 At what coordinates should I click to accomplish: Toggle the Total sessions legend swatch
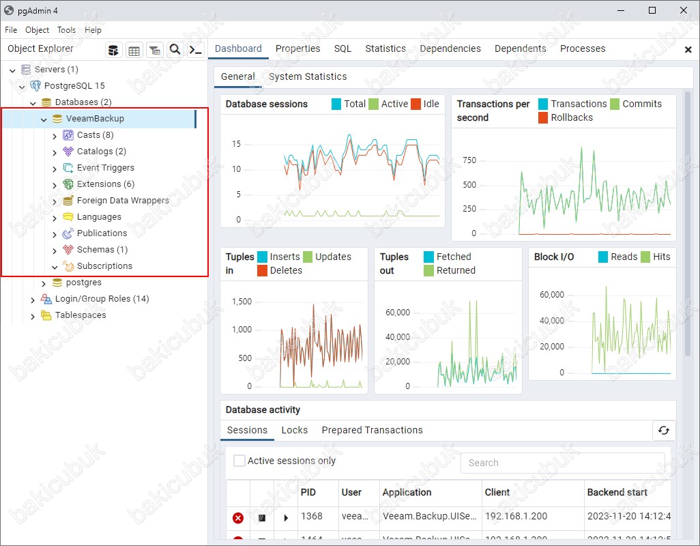tap(336, 104)
